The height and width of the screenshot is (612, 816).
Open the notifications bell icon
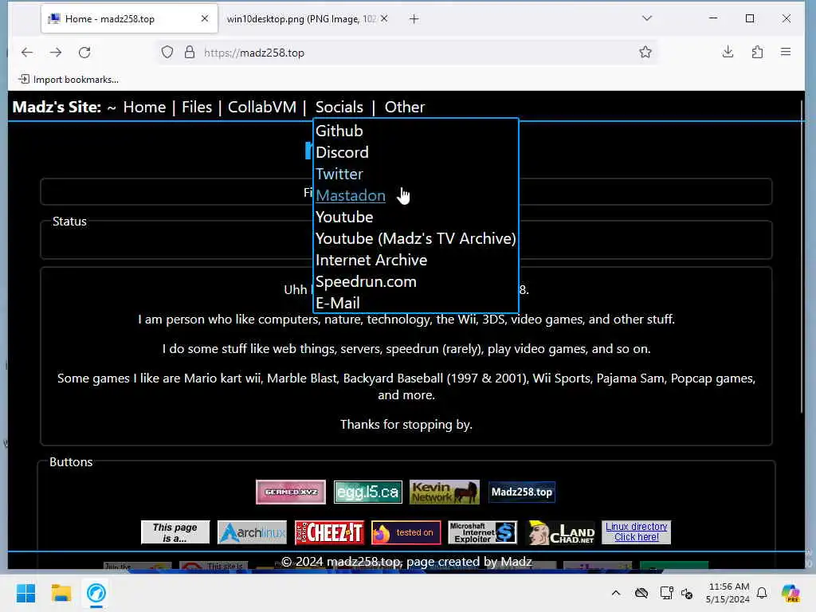[762, 593]
